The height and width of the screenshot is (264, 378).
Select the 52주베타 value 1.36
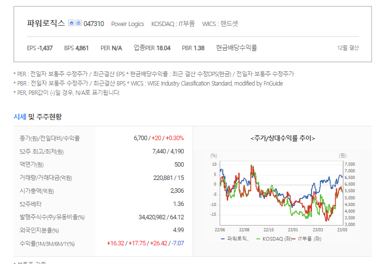[x=178, y=204]
